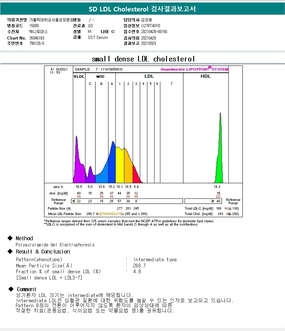The height and width of the screenshot is (331, 285).
Task: Click the dark blue MID A band
Action: [x=112, y=167]
